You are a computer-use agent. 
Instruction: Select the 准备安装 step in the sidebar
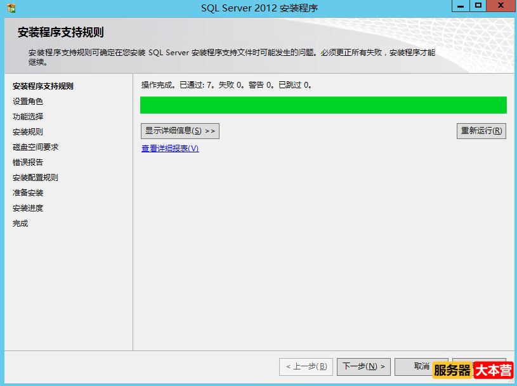pyautogui.click(x=28, y=192)
